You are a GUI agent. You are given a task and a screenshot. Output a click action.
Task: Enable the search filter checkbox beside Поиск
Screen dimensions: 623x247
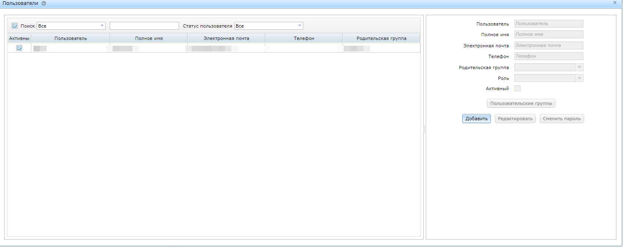[x=14, y=26]
